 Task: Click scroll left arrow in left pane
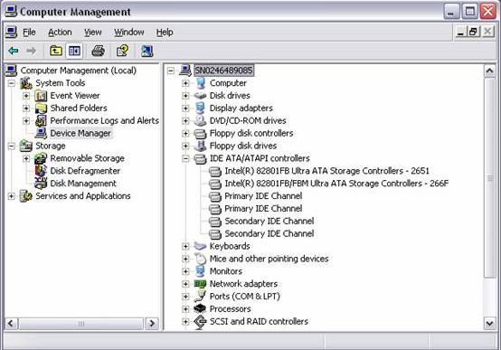(x=11, y=324)
